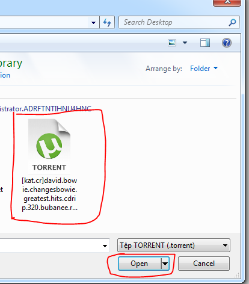Expand the file name combo box arrow

point(105,245)
